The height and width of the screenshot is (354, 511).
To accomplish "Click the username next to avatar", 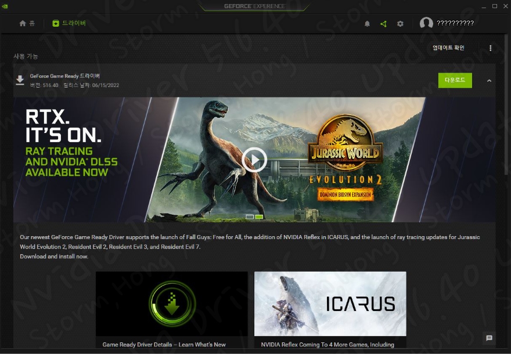I will (455, 23).
